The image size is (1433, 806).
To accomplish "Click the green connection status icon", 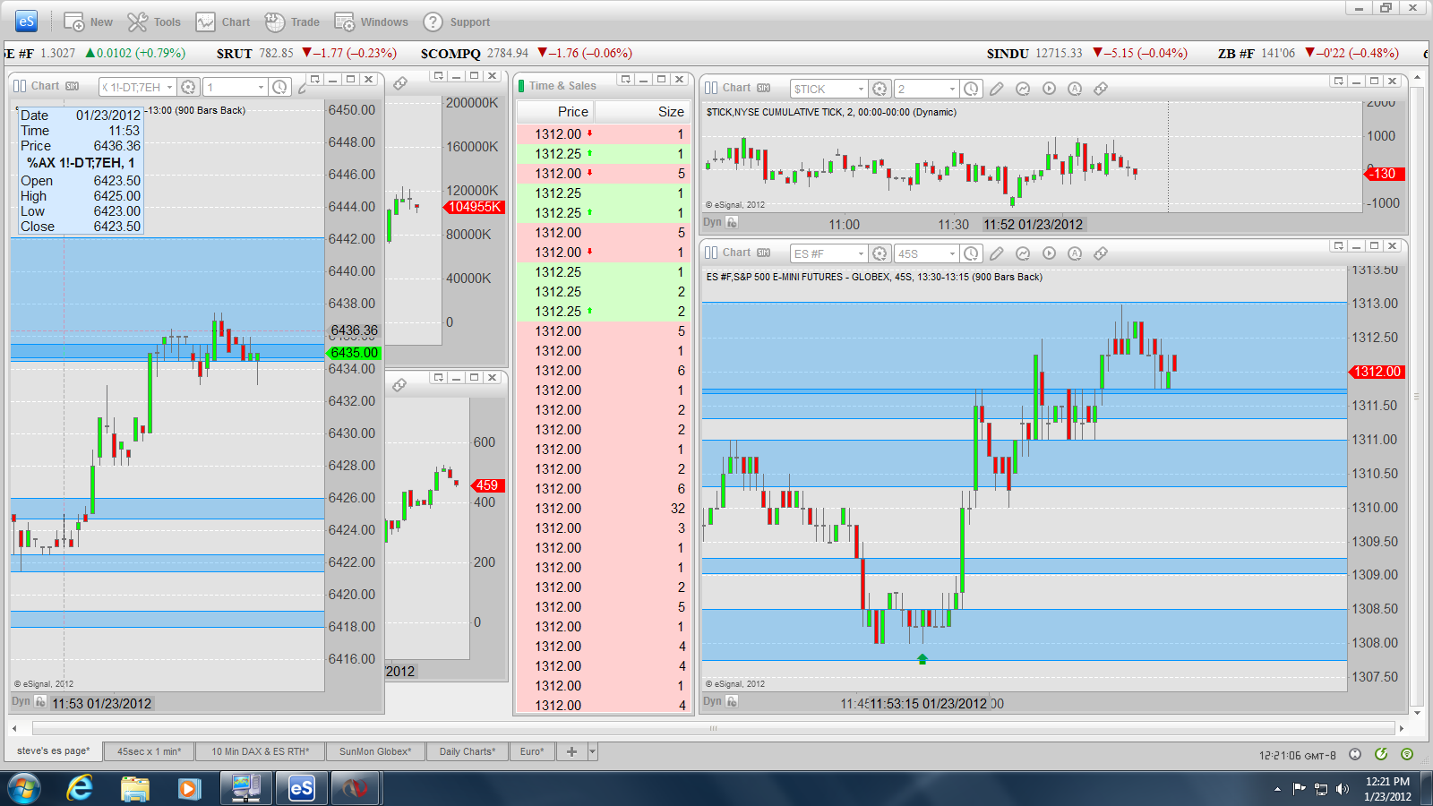I will point(1407,754).
